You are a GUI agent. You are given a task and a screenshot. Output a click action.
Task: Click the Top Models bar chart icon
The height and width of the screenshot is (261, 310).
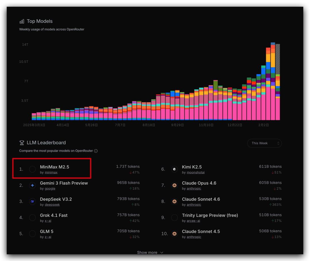[22, 22]
